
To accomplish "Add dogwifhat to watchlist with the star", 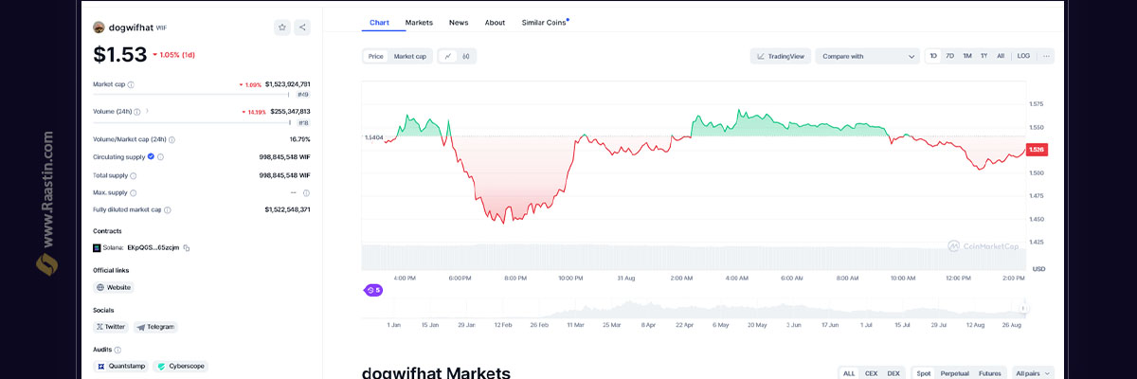I will coord(281,27).
